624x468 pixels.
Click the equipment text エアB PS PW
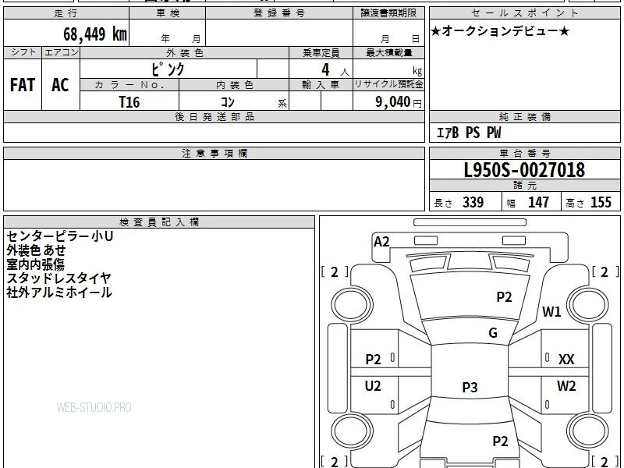pos(469,133)
